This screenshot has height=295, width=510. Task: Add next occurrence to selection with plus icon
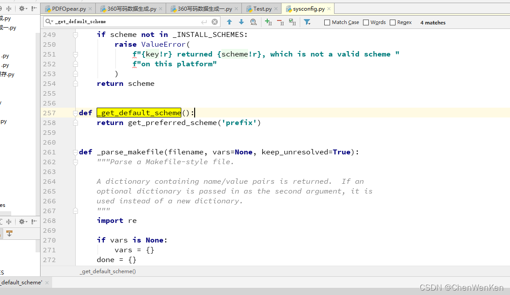tap(267, 22)
